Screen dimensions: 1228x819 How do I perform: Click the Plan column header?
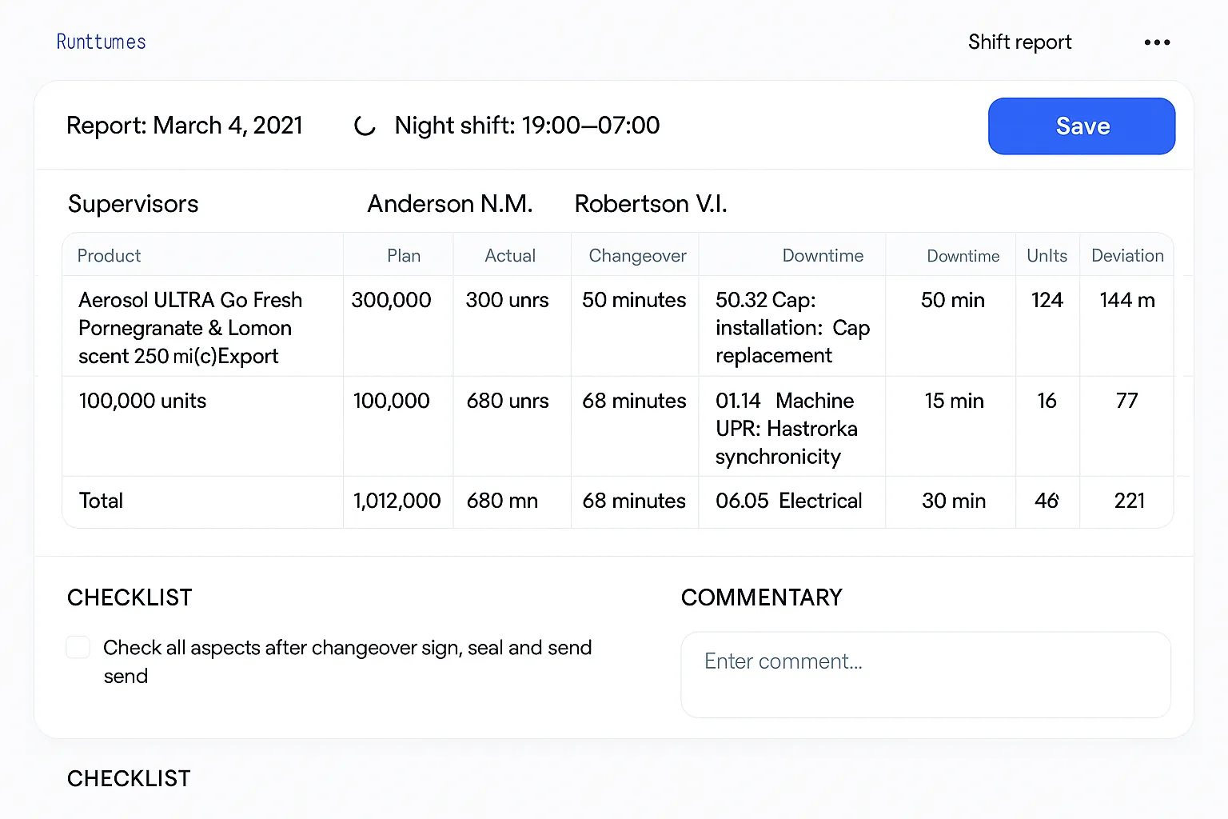(x=403, y=256)
